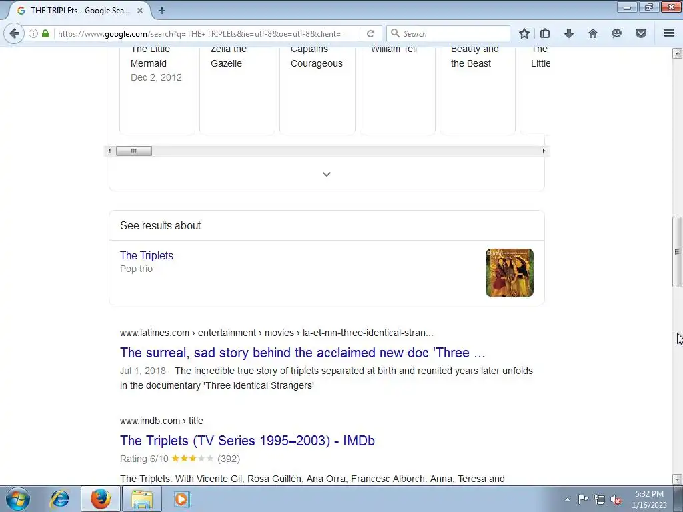The height and width of the screenshot is (512, 683).
Task: Reload the page with the refresh icon
Action: (x=370, y=33)
